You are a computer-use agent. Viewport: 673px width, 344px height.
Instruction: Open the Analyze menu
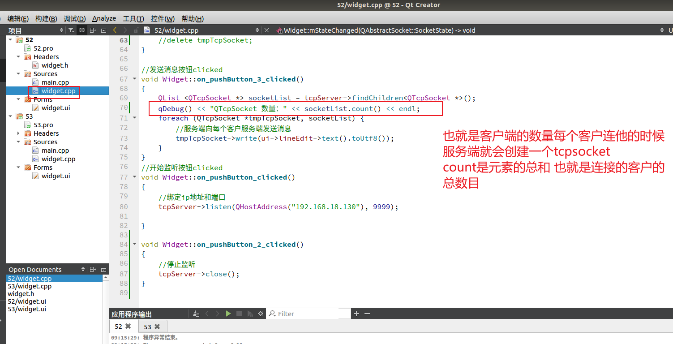point(104,18)
